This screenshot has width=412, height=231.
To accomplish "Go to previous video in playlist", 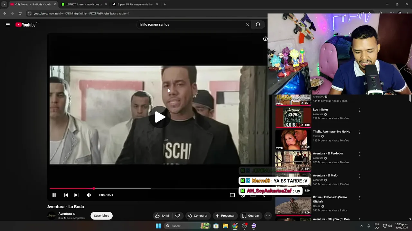I will tap(66, 195).
